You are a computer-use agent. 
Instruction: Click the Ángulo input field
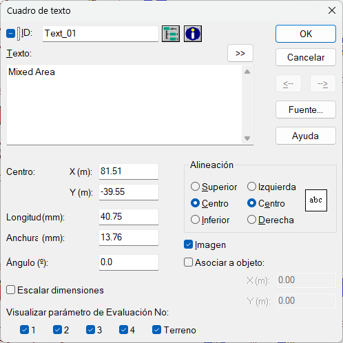pos(129,262)
